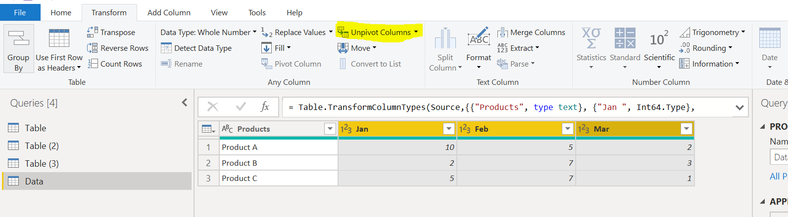Screen dimensions: 788x217
Task: Open the Jan column filter dropdown
Action: pos(449,129)
